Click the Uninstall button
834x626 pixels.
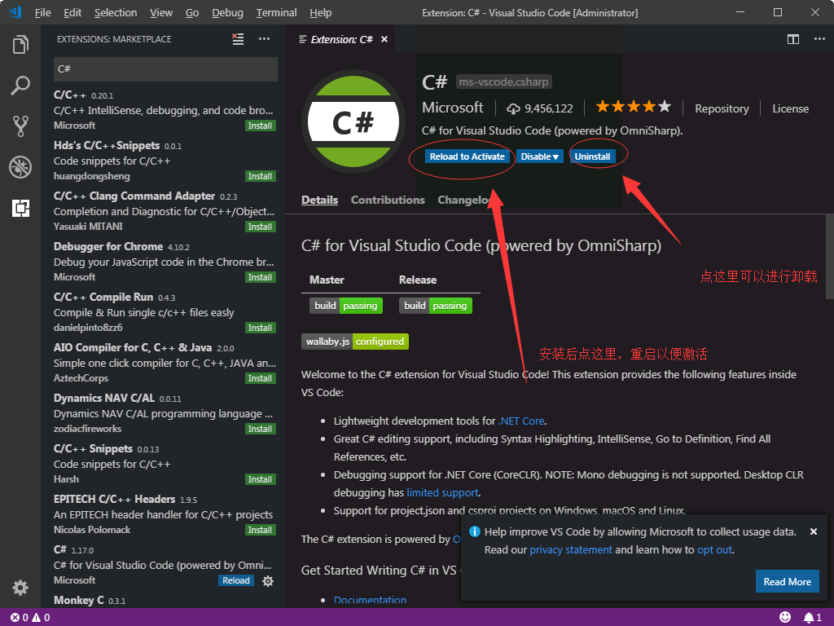(x=593, y=156)
